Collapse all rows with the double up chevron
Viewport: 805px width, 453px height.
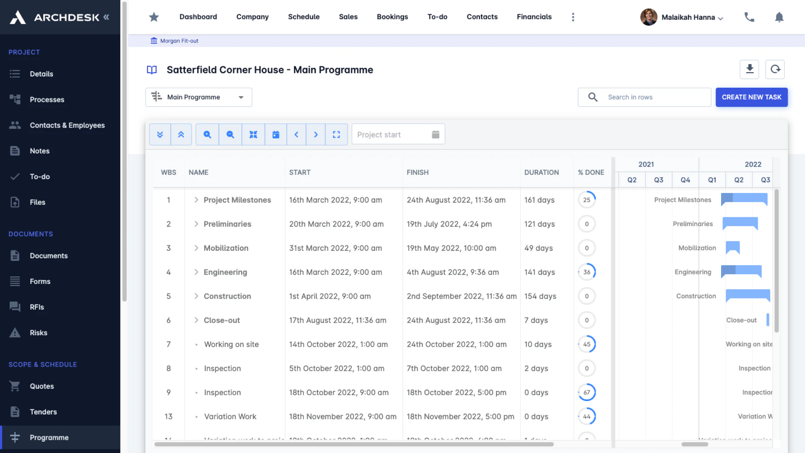pyautogui.click(x=182, y=134)
